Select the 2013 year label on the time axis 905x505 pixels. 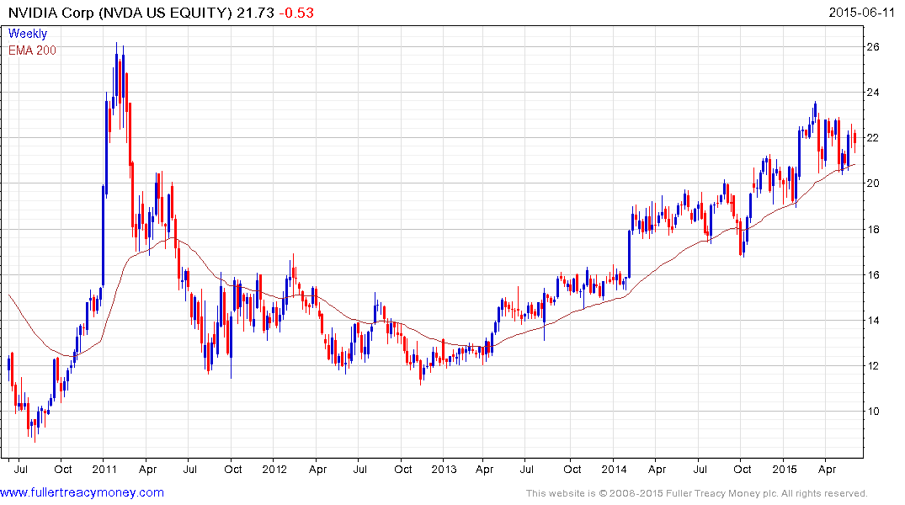[444, 469]
